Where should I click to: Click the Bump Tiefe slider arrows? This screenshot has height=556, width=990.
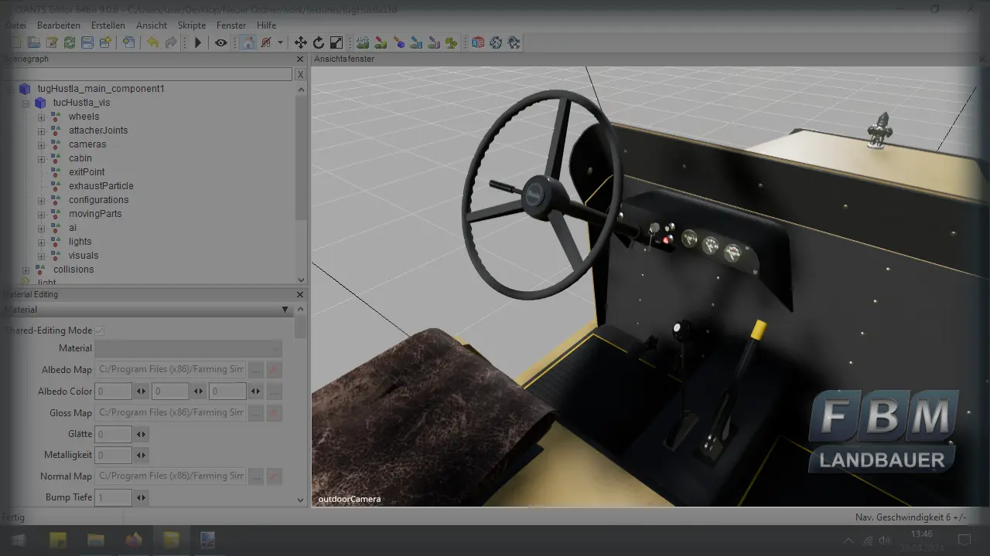(141, 497)
